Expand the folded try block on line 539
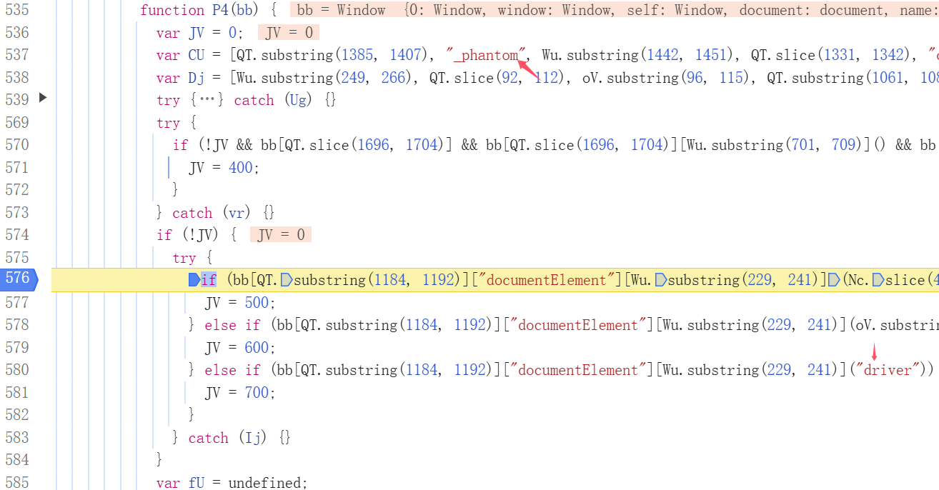 click(42, 97)
